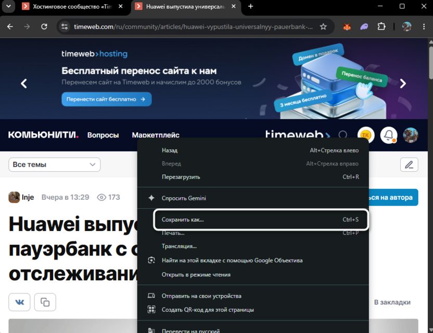Add the article В закладки
Screen dimensions: 433x333
(x=392, y=302)
